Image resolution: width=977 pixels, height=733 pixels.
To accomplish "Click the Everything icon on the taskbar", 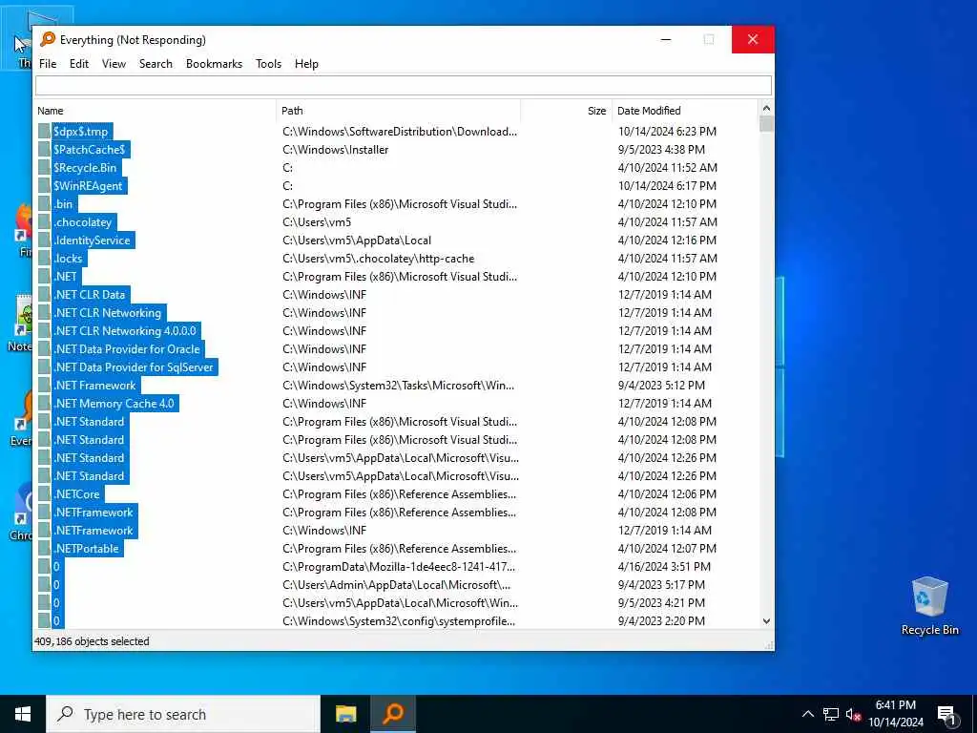I will tap(393, 714).
